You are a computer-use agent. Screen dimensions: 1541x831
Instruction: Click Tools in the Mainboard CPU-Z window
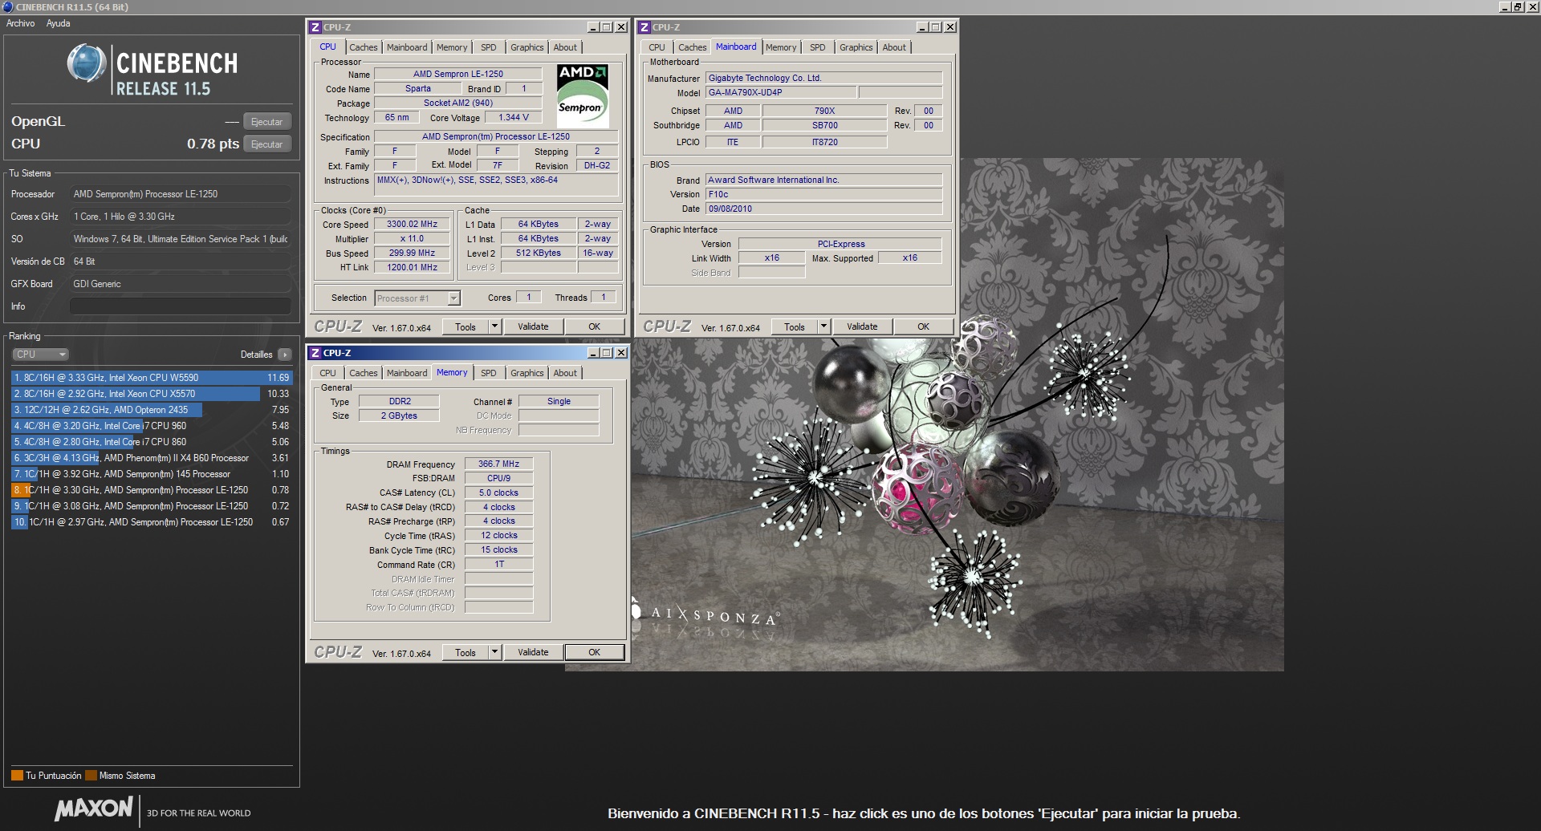[x=795, y=326]
